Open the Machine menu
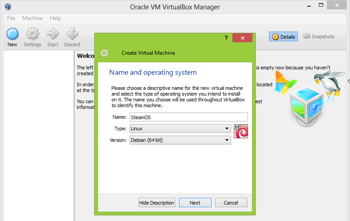Screen dimensions: 350x221 (33, 18)
